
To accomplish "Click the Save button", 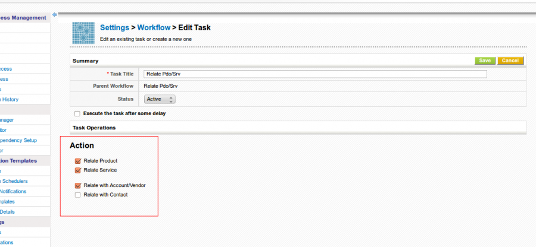I will click(x=485, y=61).
